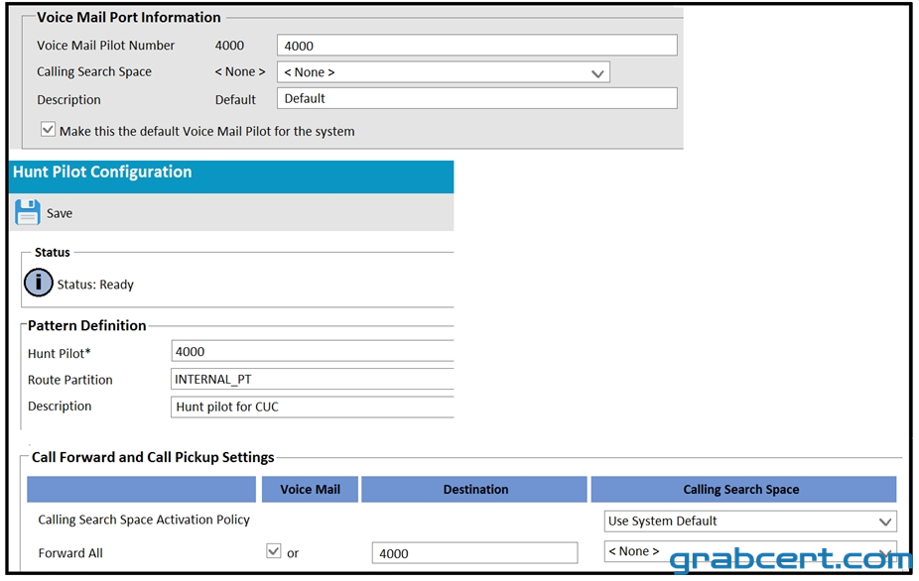919x581 pixels.
Task: Click the Hunt pilot Description field
Action: [x=313, y=407]
